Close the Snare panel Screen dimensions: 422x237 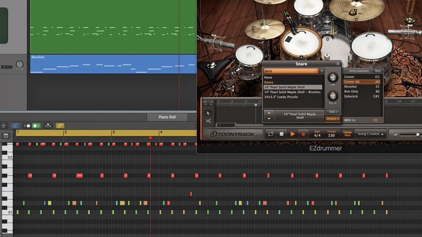[338, 63]
